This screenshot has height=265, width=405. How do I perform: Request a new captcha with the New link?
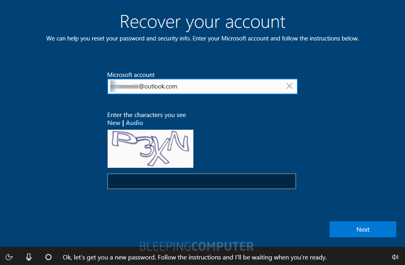tap(114, 123)
